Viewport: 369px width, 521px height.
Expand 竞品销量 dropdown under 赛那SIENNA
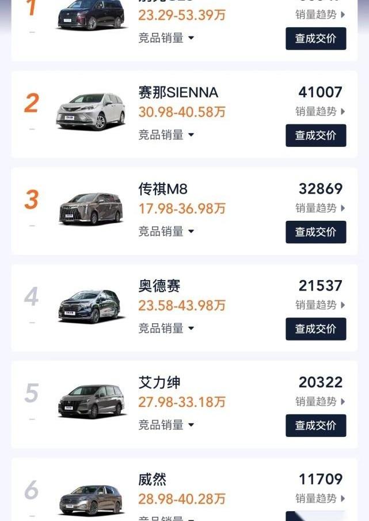pos(166,135)
